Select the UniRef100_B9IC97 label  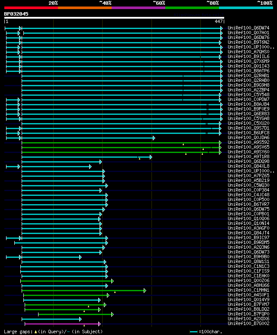tap(248, 237)
